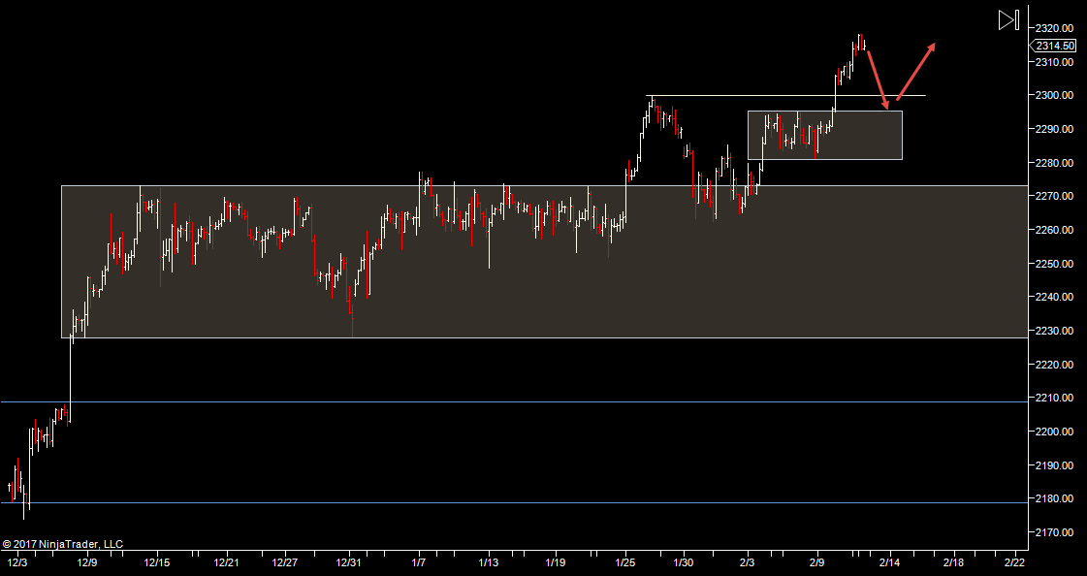Click the 2300.00 price axis label
Image resolution: width=1087 pixels, height=576 pixels.
[x=1054, y=96]
